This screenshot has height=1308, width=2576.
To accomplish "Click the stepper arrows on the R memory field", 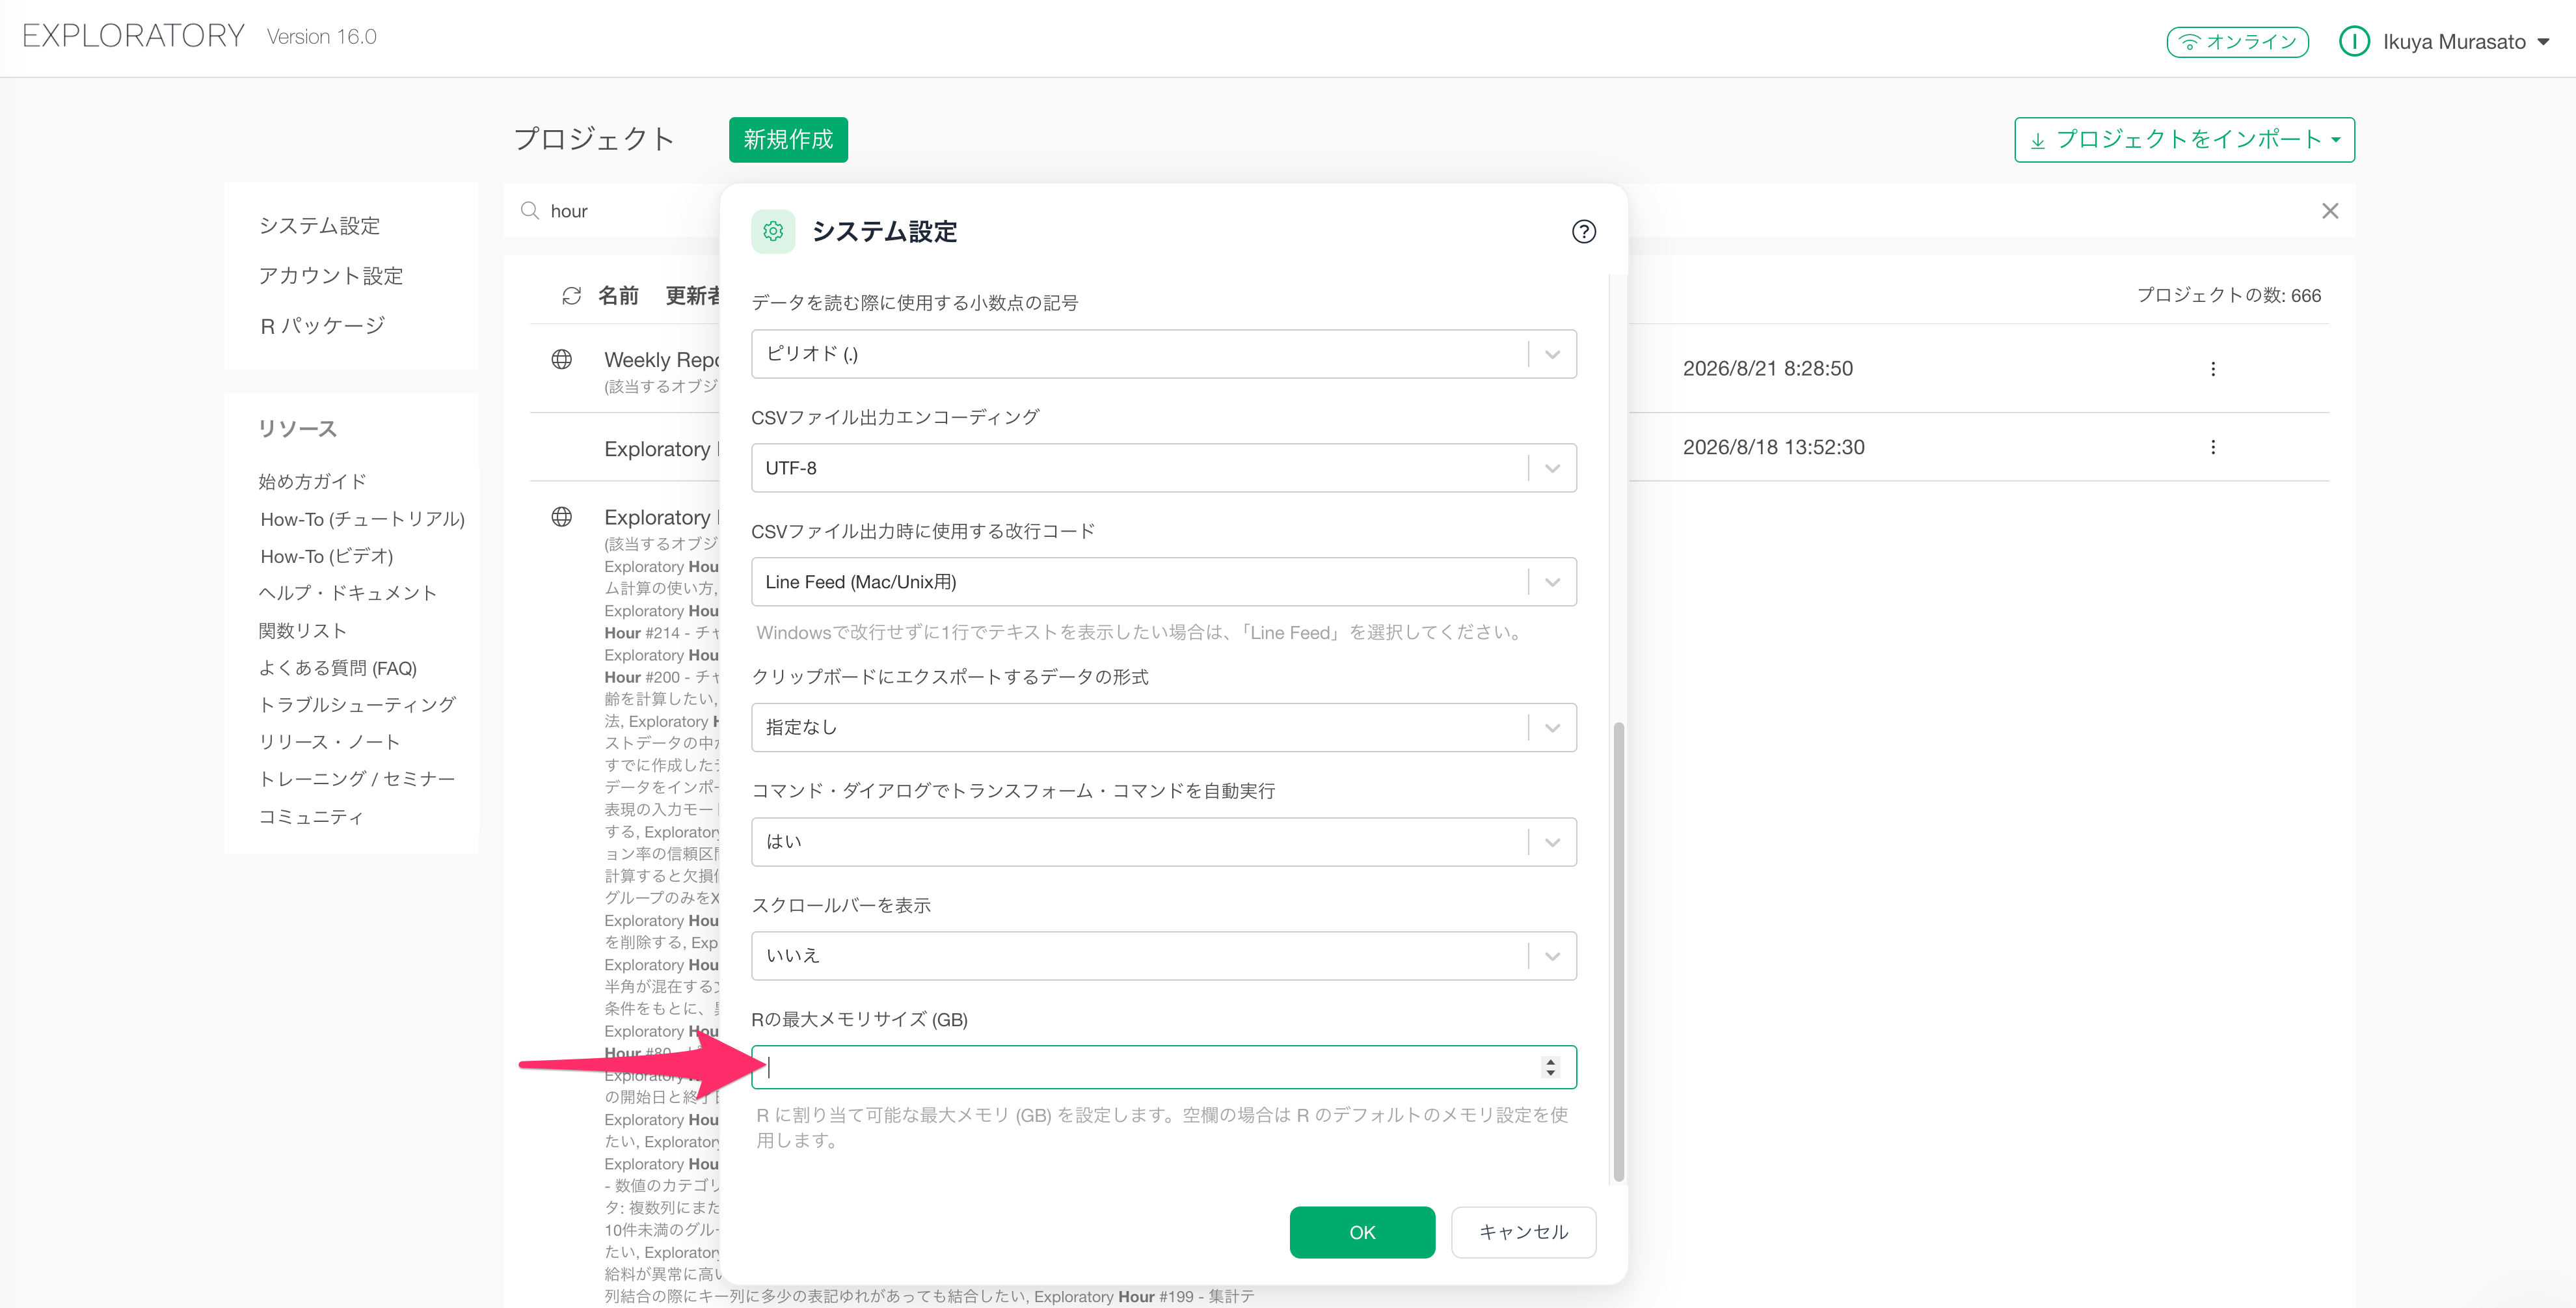I will pyautogui.click(x=1551, y=1067).
